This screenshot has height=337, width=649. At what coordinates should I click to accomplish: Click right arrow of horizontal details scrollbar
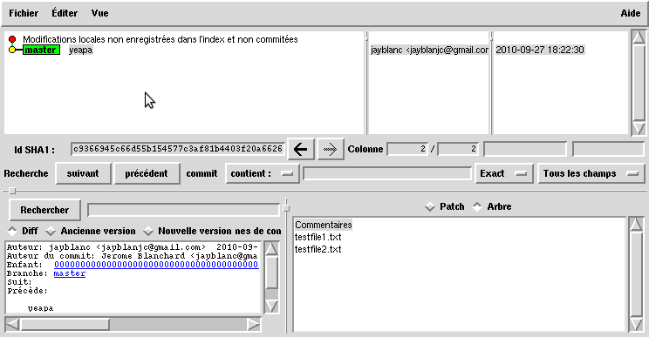tap(253, 325)
